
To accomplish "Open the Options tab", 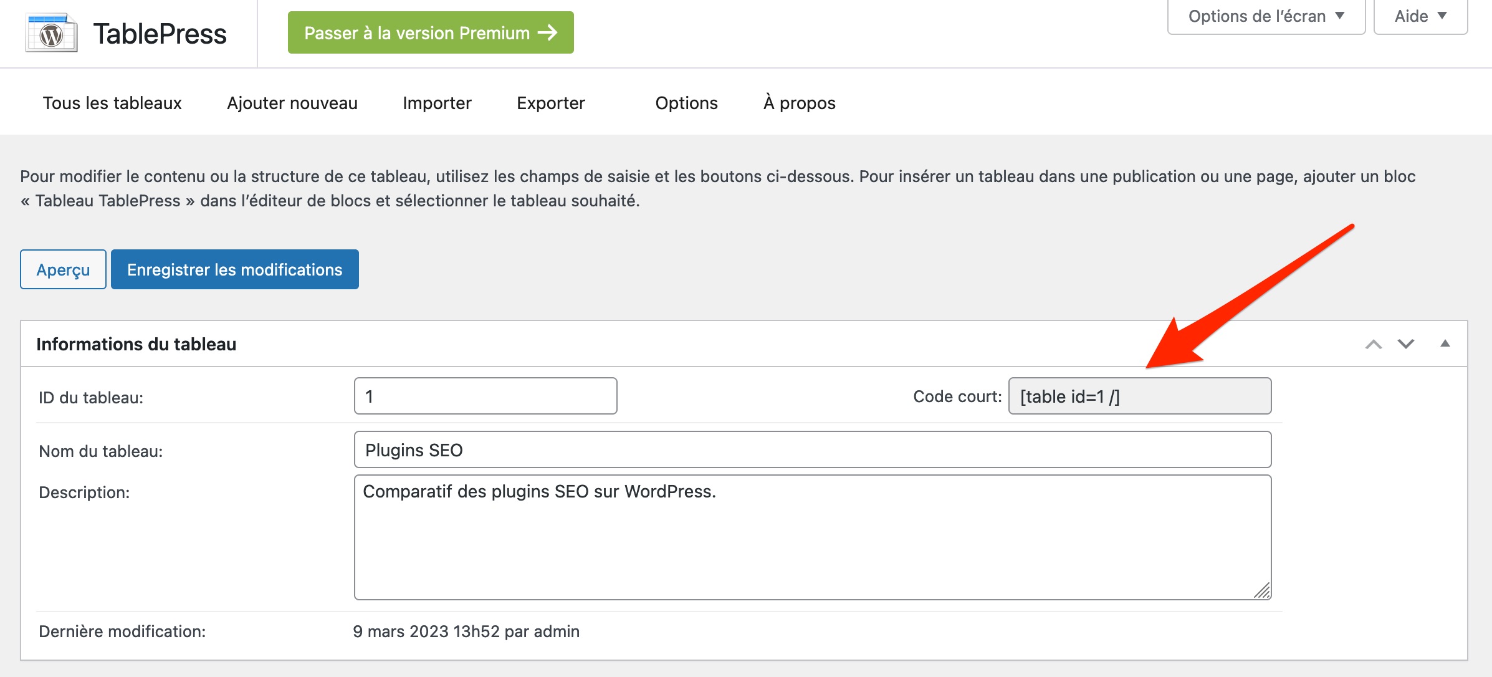I will coord(686,103).
